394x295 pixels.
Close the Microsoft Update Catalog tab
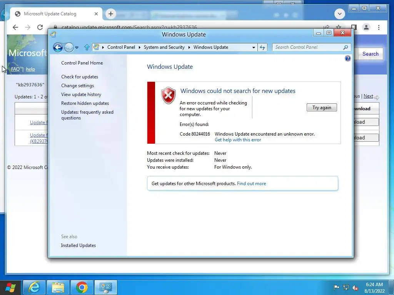(96, 14)
